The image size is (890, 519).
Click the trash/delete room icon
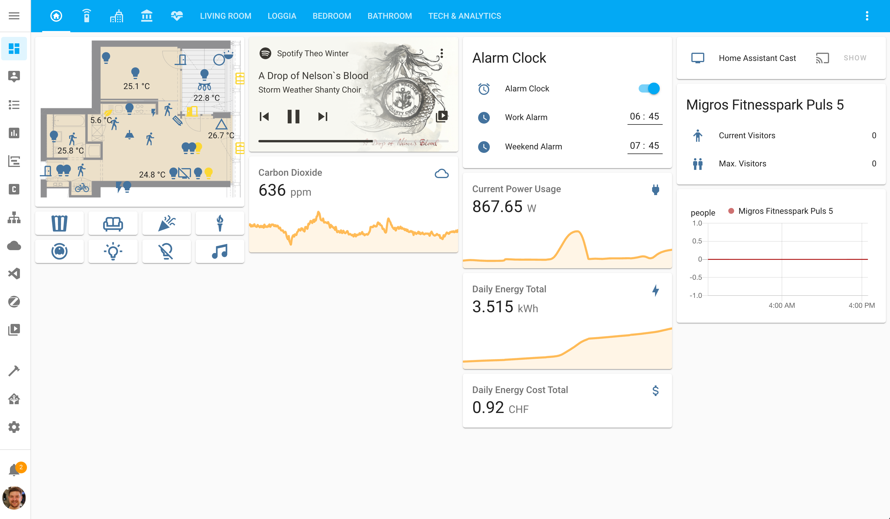pos(60,223)
